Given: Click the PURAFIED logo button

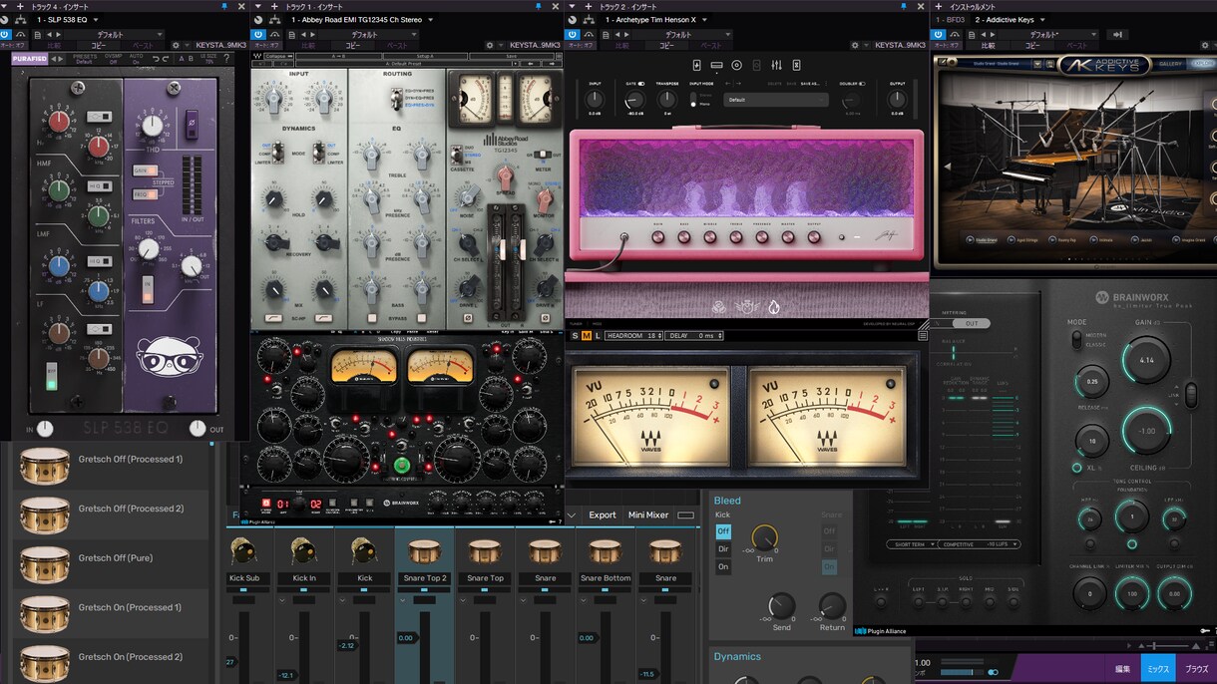Looking at the screenshot, I should [x=30, y=58].
